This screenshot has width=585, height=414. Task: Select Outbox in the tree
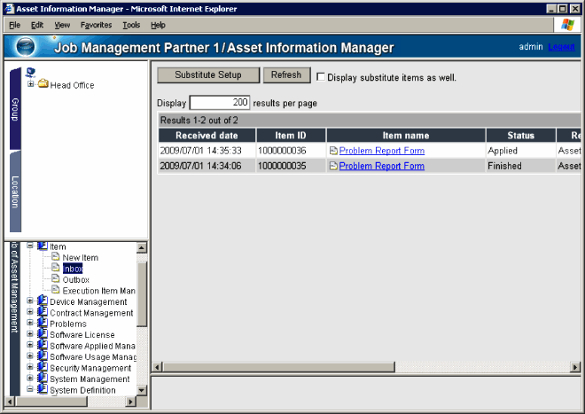point(75,279)
